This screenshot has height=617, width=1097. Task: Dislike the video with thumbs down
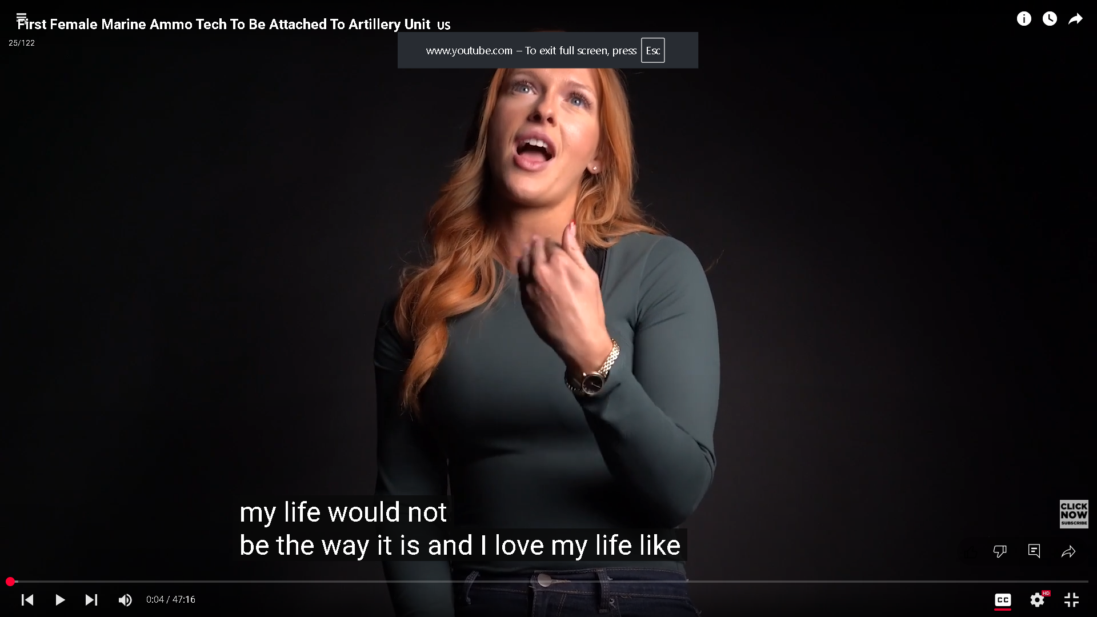click(1000, 551)
